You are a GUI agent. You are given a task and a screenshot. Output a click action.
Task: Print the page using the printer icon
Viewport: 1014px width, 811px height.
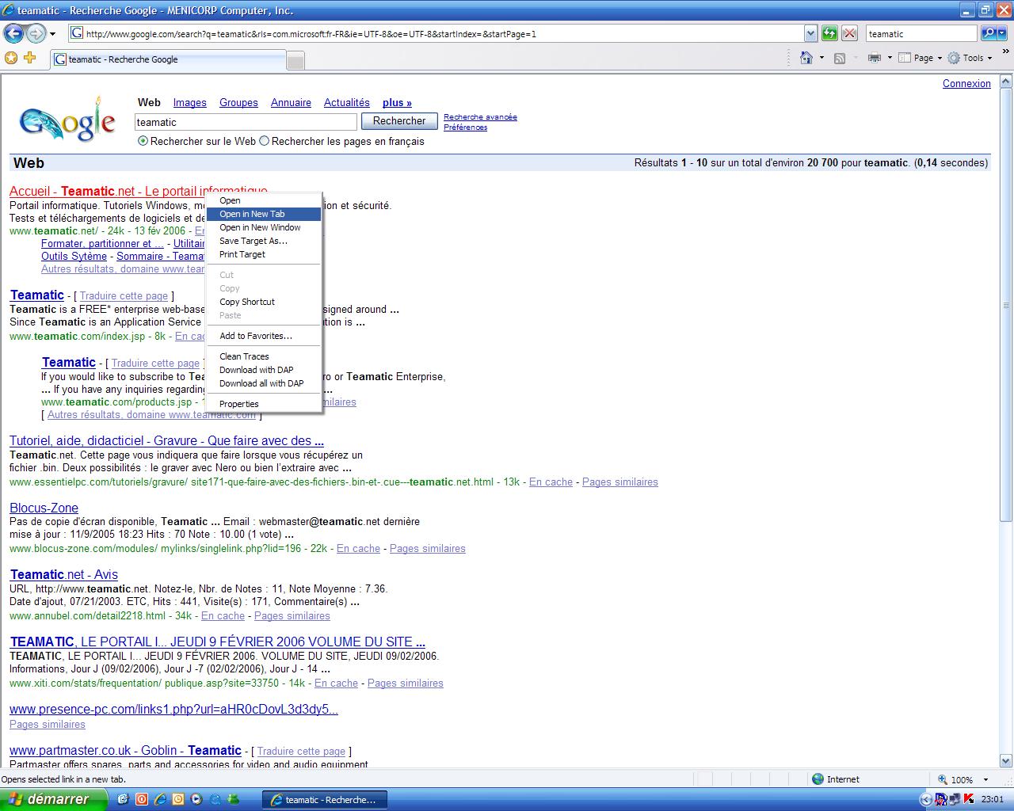pyautogui.click(x=875, y=58)
